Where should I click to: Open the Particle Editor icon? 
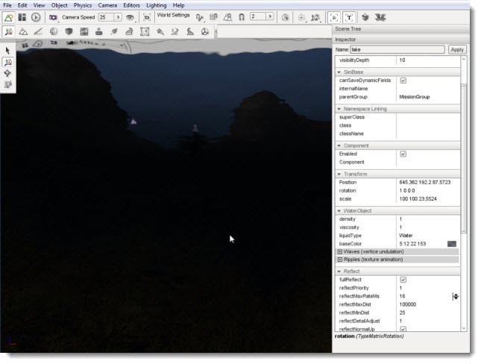pyautogui.click(x=160, y=31)
